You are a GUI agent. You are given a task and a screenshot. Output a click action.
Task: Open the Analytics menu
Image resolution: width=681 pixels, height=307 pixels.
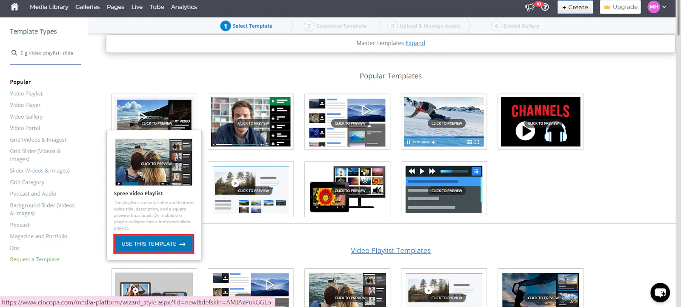tap(184, 7)
